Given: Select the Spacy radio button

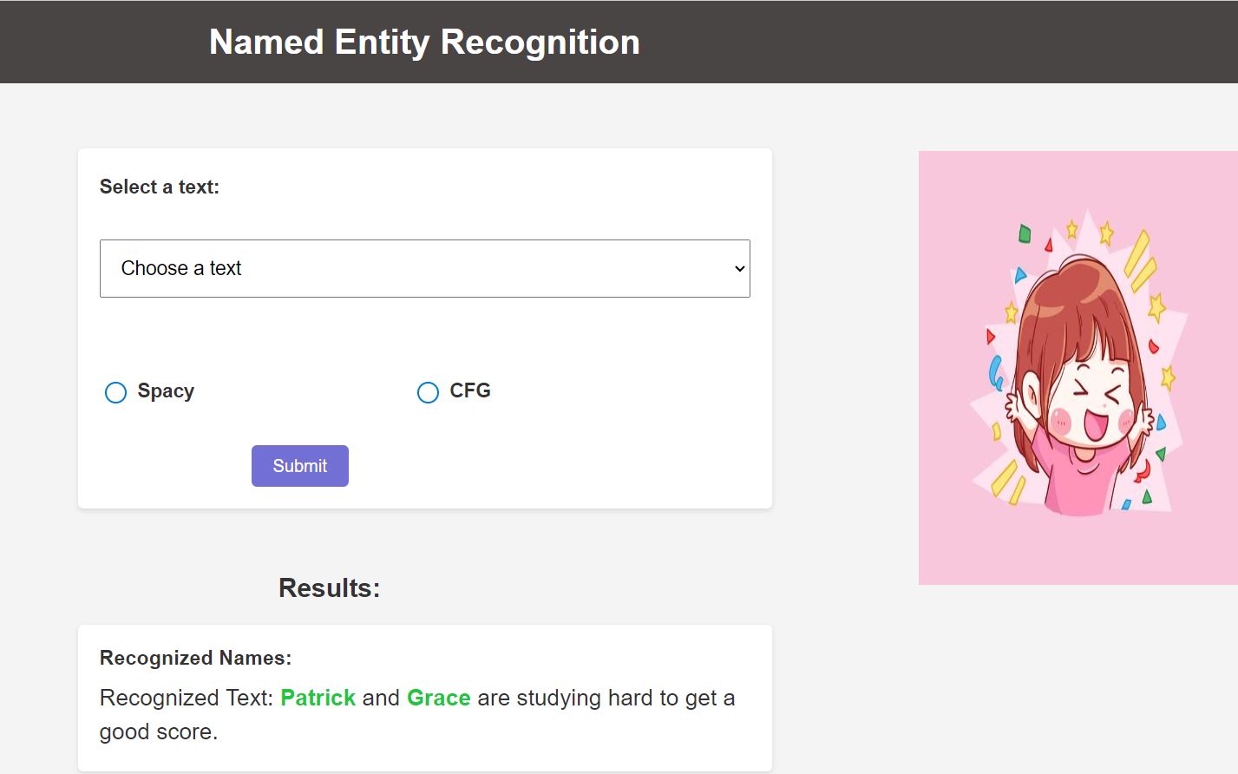Looking at the screenshot, I should point(115,392).
